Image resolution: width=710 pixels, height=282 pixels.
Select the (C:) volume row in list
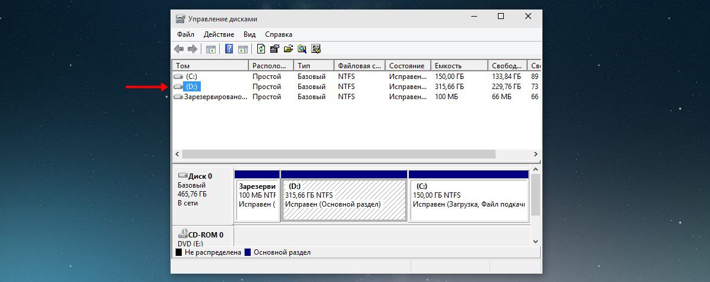356,77
